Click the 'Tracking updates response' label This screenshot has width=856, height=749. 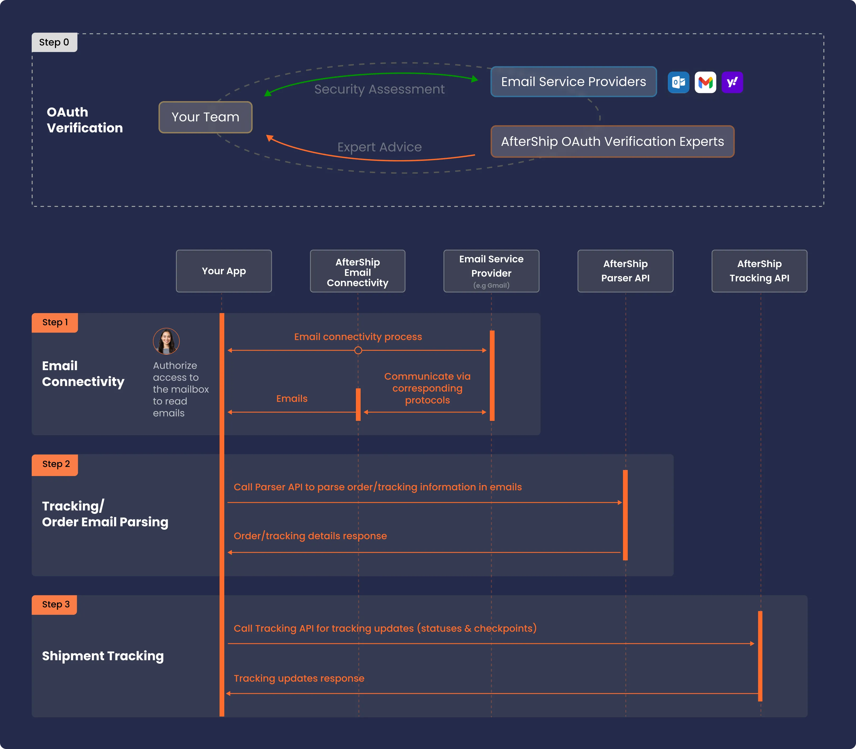coord(299,678)
